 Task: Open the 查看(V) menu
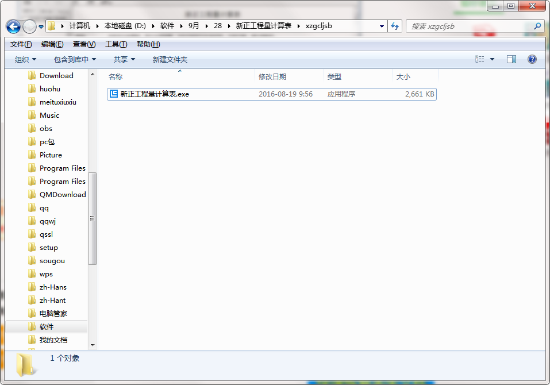84,44
